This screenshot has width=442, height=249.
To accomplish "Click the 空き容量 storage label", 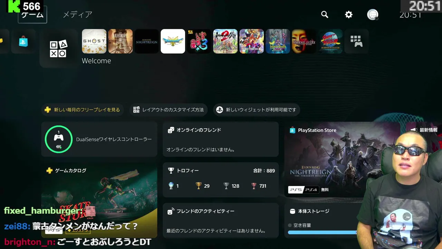I will [302, 225].
